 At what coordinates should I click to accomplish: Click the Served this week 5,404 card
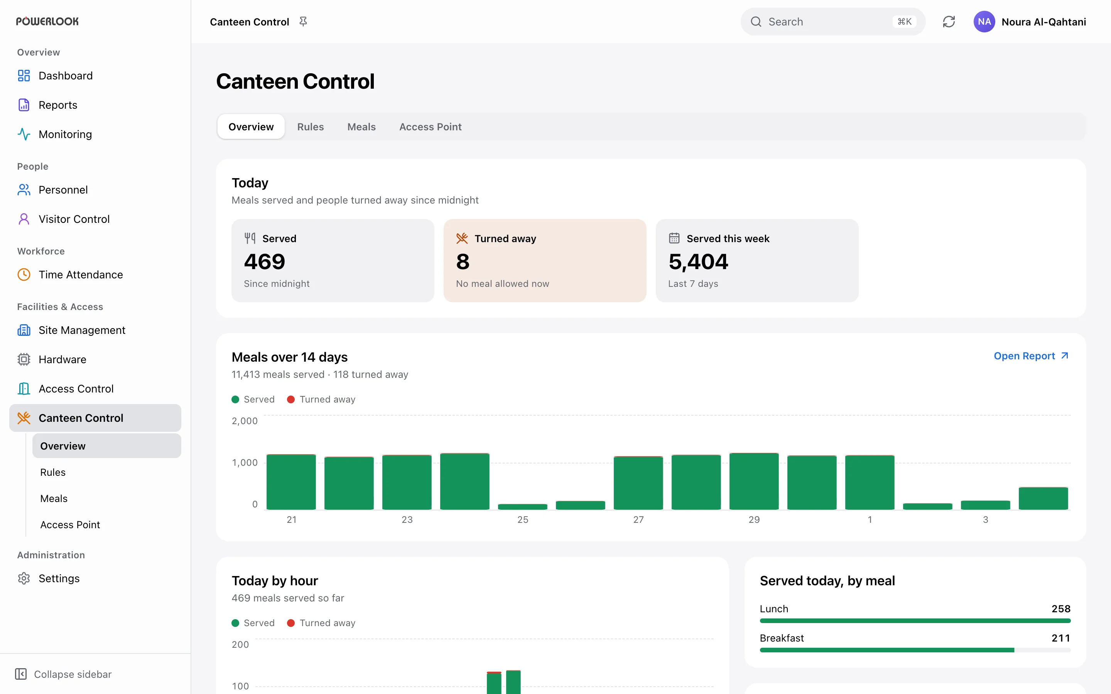(757, 261)
